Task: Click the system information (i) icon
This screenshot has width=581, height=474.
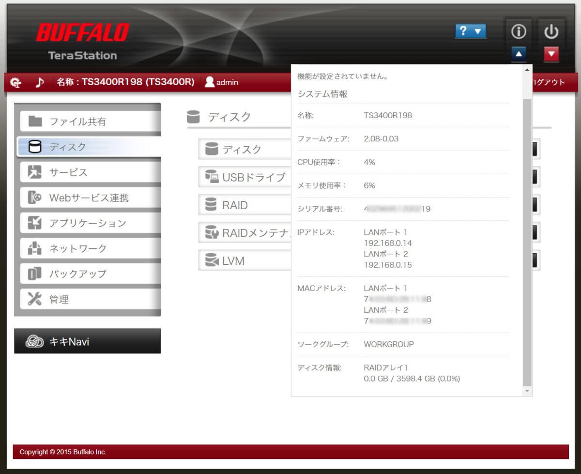Action: [x=519, y=32]
